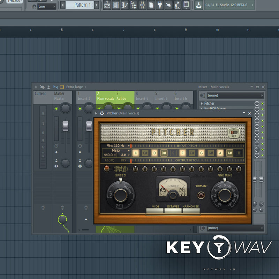Click Master track latency clock icon
Image resolution: width=279 pixels, height=279 pixels.
pyautogui.click(x=56, y=146)
